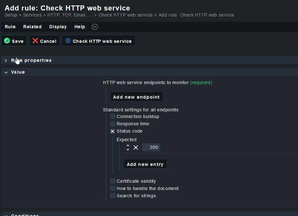This screenshot has width=298, height=216.
Task: Tick the Certificate validity option
Action: pos(113,181)
